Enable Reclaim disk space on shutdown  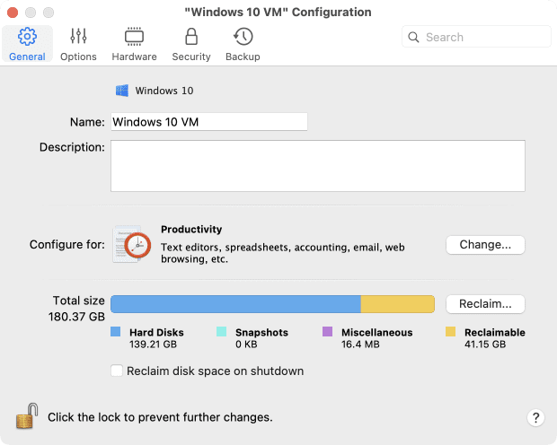(x=116, y=371)
